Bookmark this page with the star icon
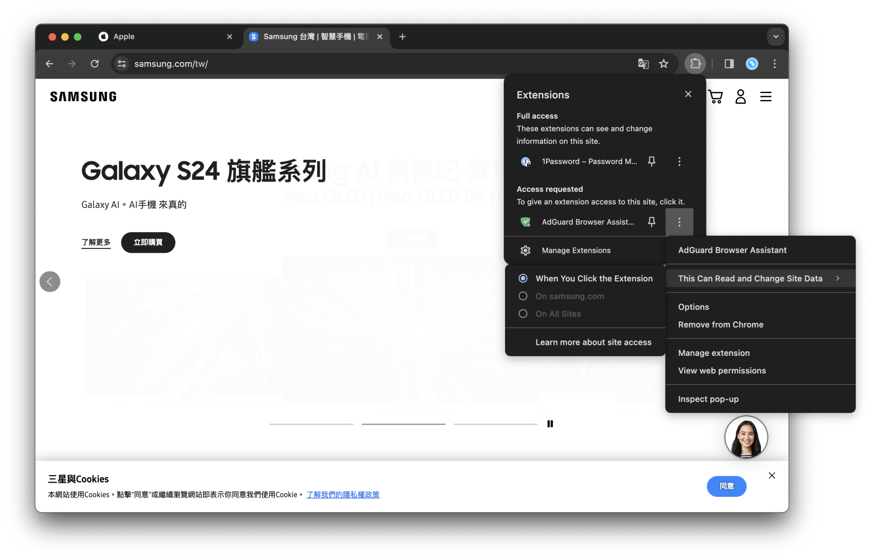 coord(664,64)
